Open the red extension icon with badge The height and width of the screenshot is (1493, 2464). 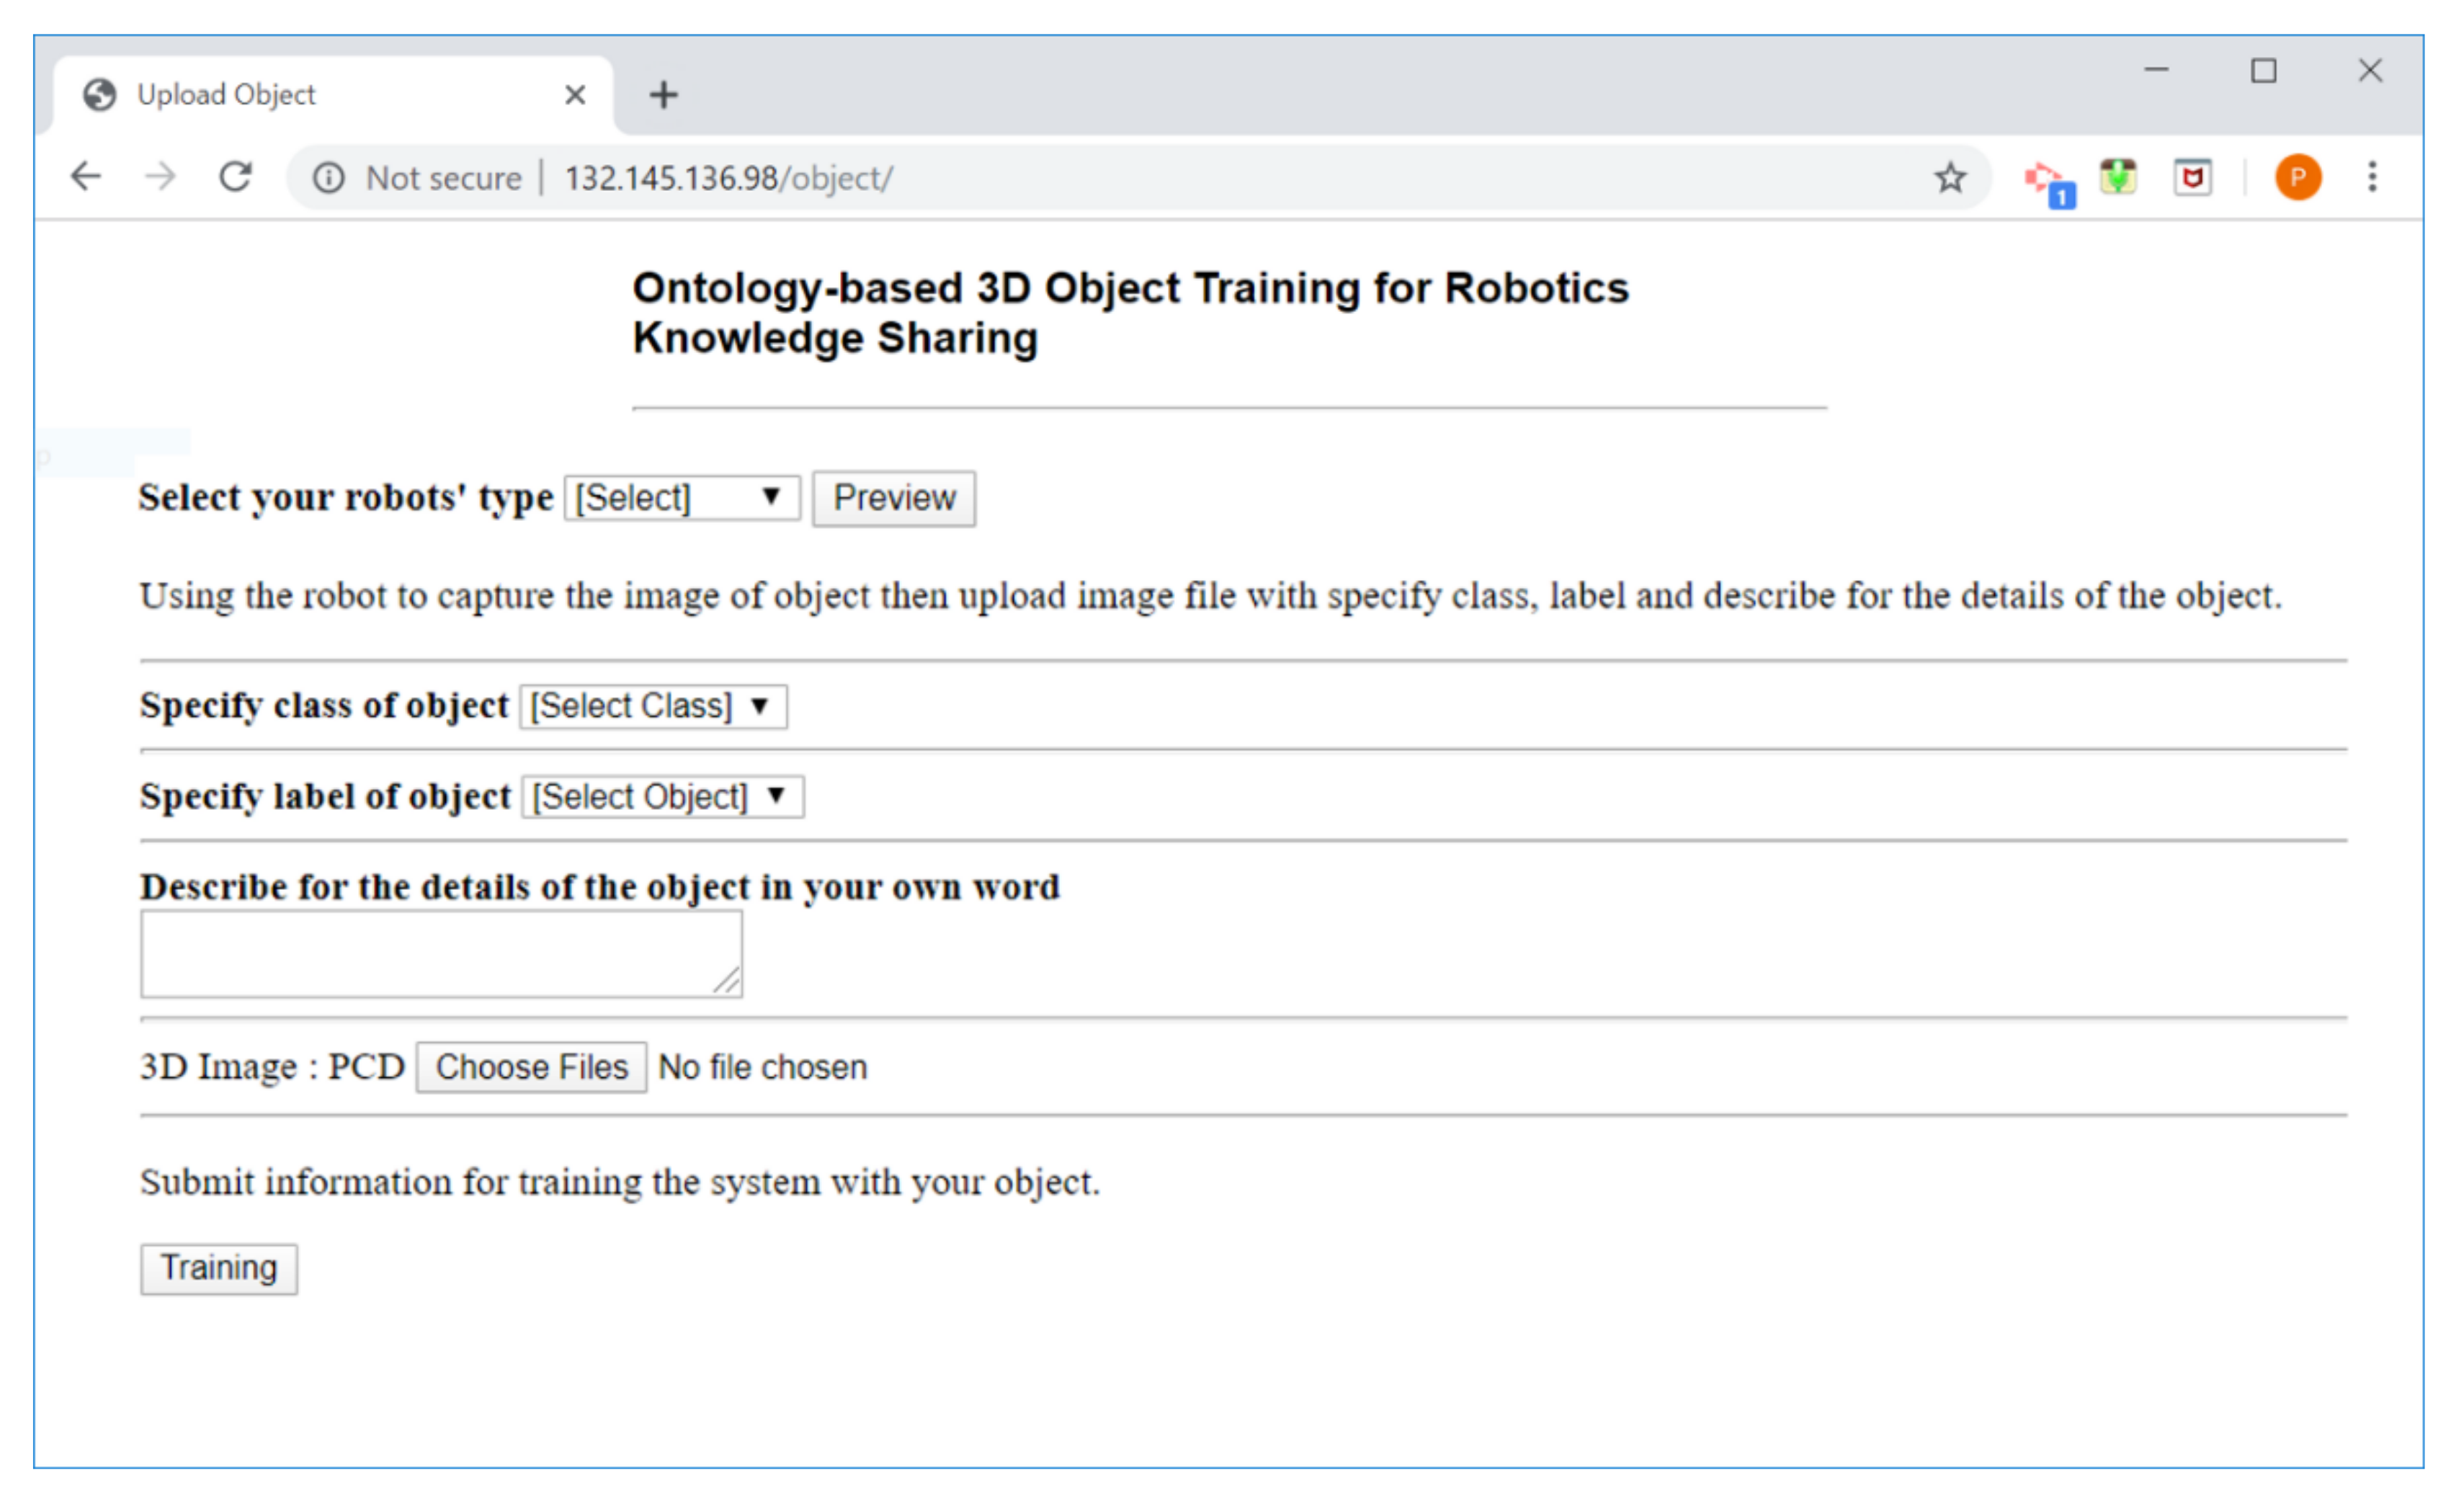(x=2046, y=180)
